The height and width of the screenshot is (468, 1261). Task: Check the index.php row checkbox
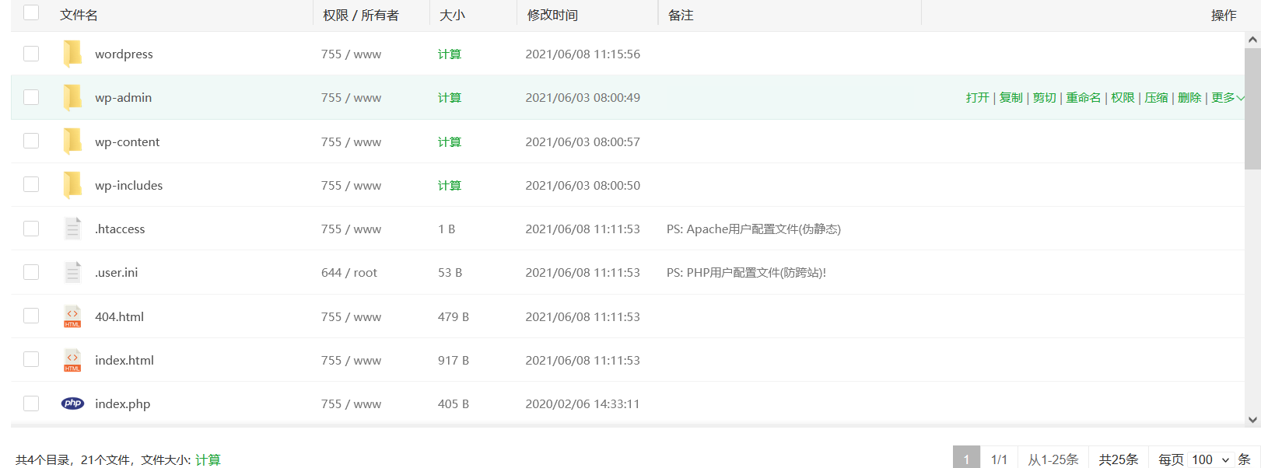31,403
